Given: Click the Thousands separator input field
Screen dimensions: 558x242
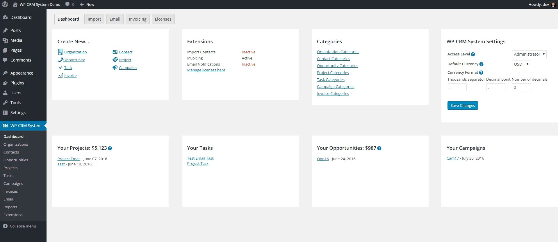Looking at the screenshot, I should pyautogui.click(x=457, y=87).
